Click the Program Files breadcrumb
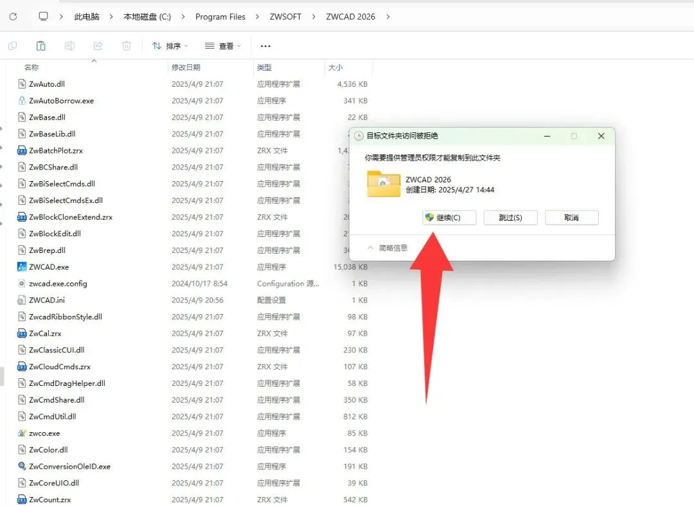The image size is (694, 506). 220,17
